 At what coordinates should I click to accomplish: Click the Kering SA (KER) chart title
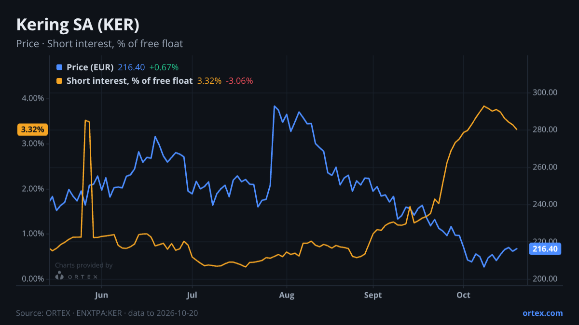[78, 25]
